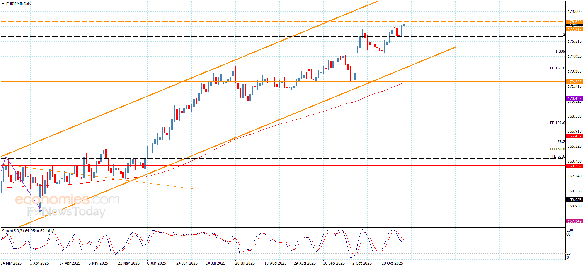Select the 163.252 red price label
The width and height of the screenshot is (585, 267).
574,166
